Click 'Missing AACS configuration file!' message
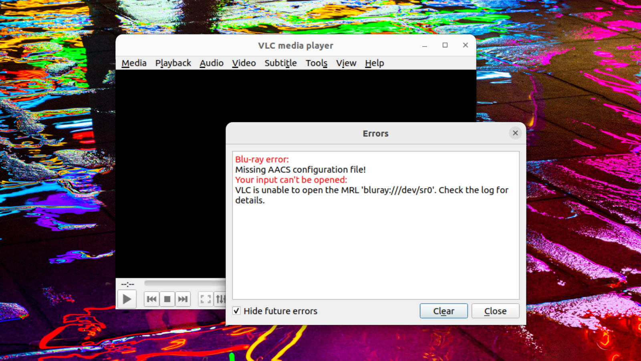641x361 pixels. click(300, 170)
